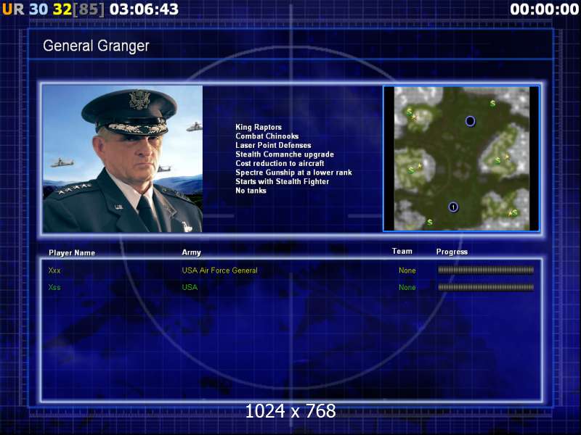Click the 00:00:00 timer readout
Viewport: 581px width, 435px height.
click(544, 9)
